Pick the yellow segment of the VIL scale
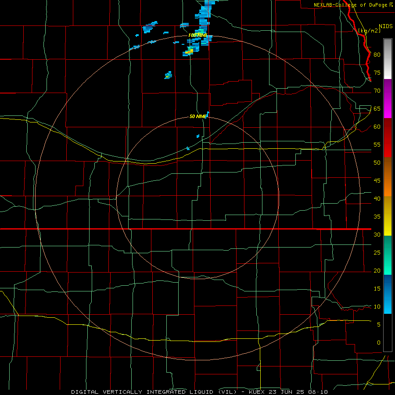Screen dimensions: 395x395 pos(388,216)
